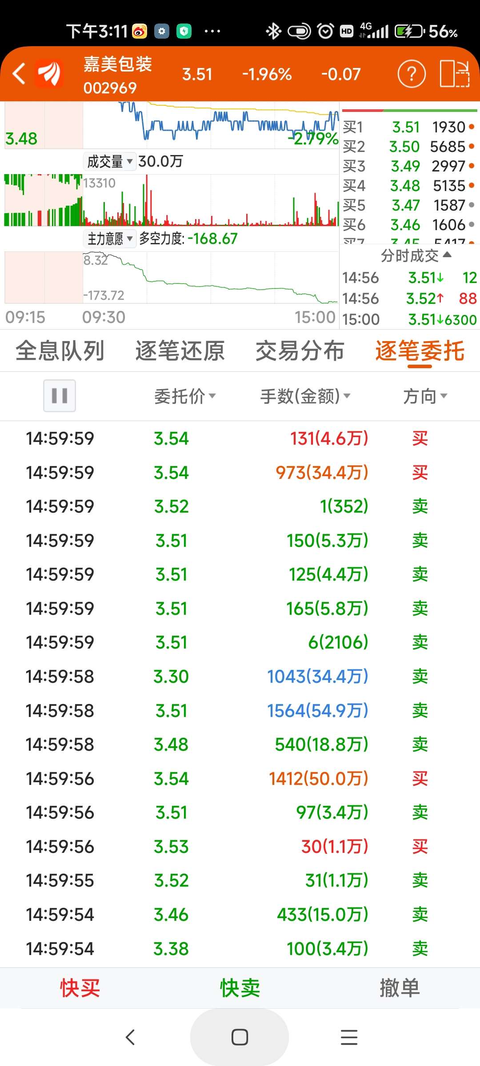Select order row 1043(34.4万) at 3.30
Screen dimensions: 480x1066
[240, 676]
